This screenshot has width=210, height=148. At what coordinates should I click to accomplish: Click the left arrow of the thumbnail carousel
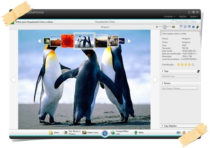(x=39, y=41)
